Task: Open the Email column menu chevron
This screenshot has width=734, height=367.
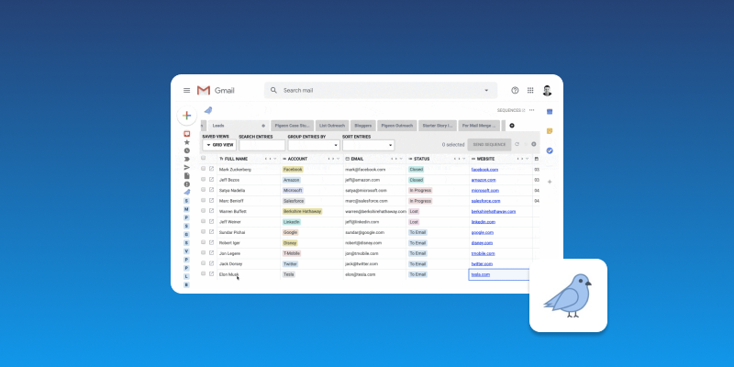Action: click(401, 159)
